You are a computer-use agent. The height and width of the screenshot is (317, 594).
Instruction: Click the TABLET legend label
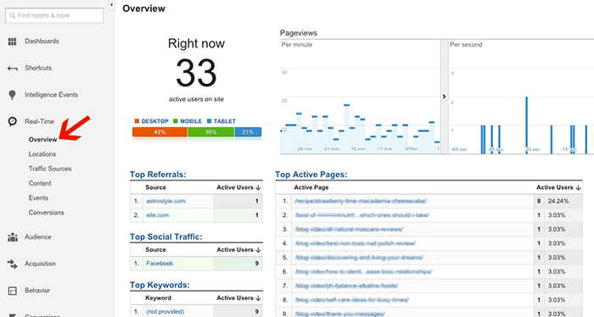[x=225, y=121]
